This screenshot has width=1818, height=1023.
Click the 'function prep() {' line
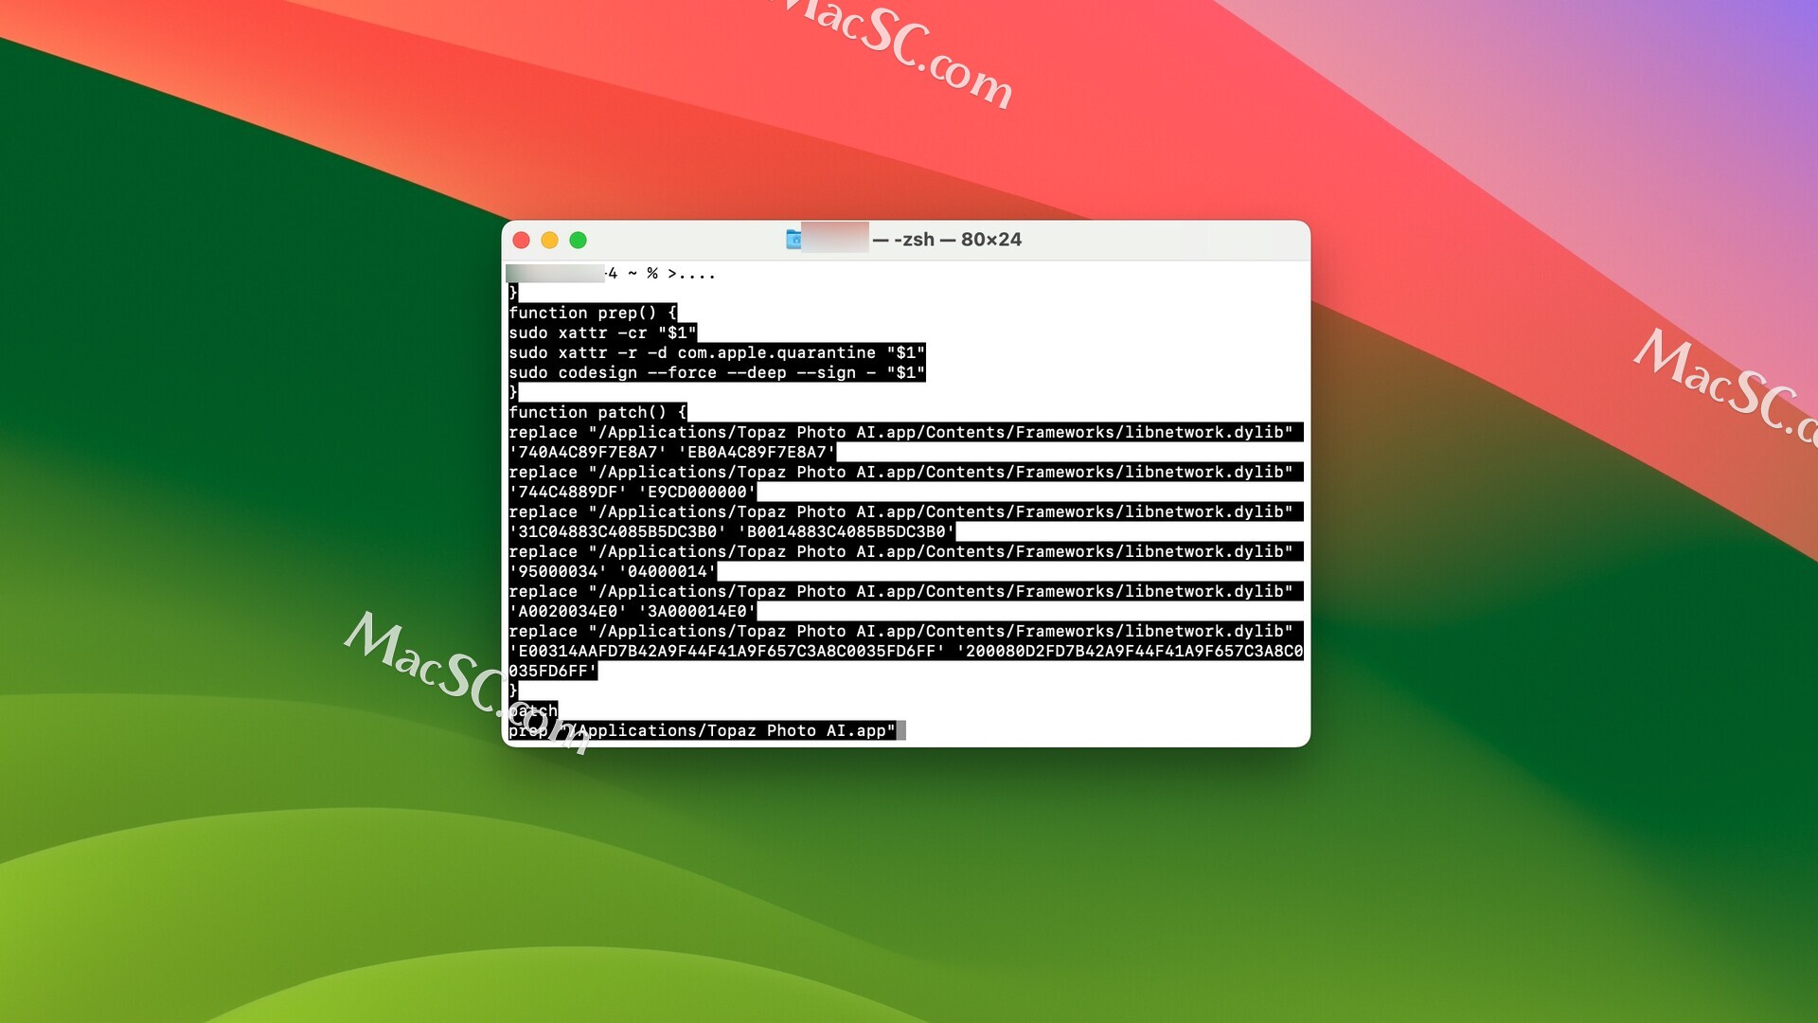pyautogui.click(x=593, y=313)
